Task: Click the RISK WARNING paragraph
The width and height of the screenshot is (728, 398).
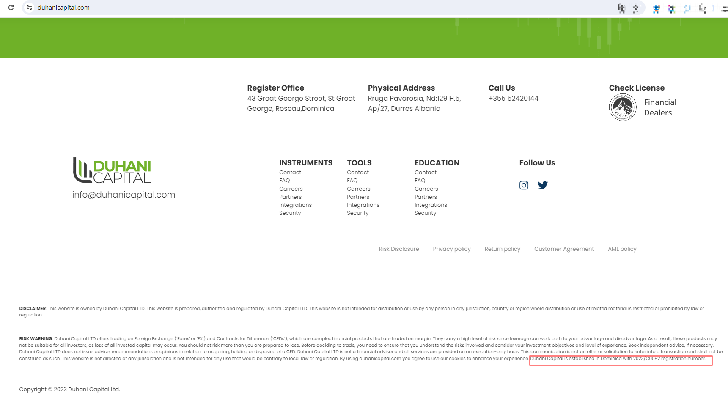Action: pyautogui.click(x=371, y=349)
